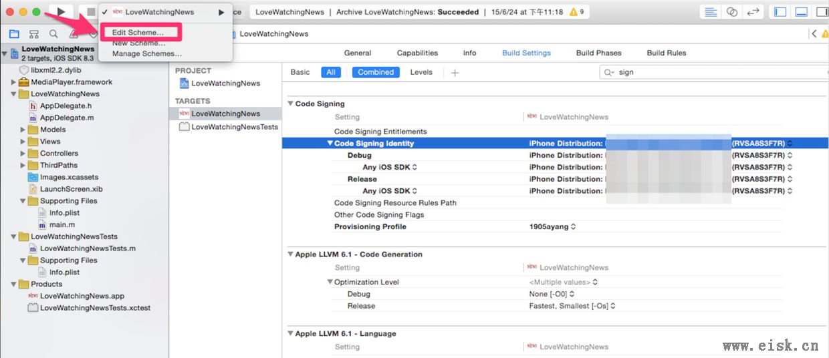Screen dimensions: 829x358
Task: Click the AppDelegate.h header file icon
Action: (33, 106)
